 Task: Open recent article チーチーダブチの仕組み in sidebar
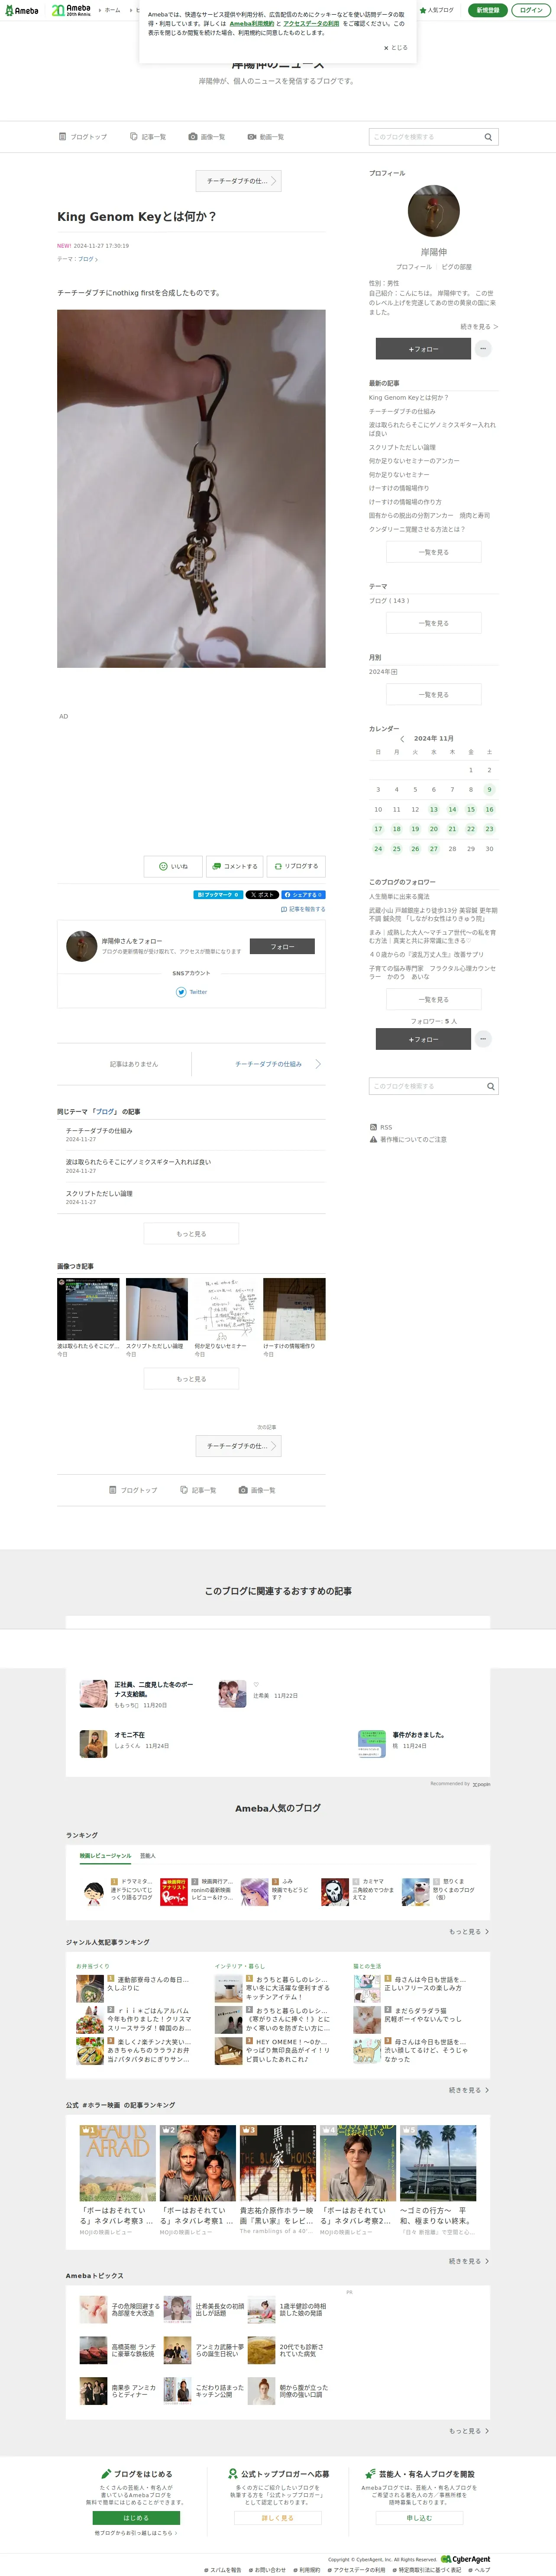(x=402, y=411)
